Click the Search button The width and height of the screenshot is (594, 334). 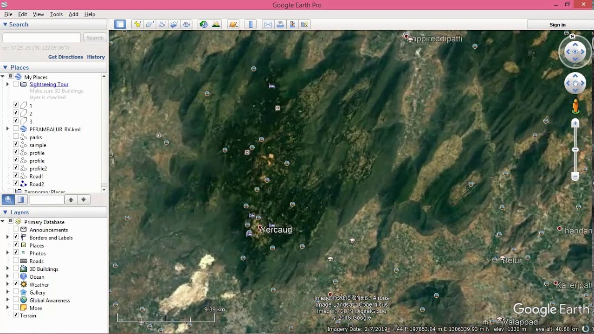[95, 38]
